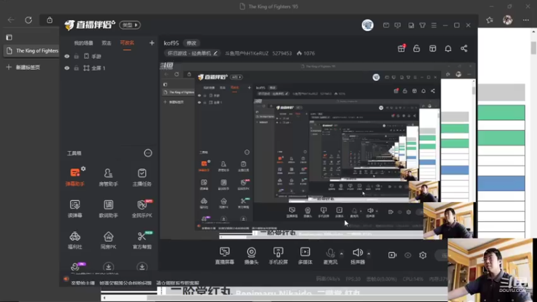Select the 全屏 1 source row
Image resolution: width=537 pixels, height=302 pixels.
109,68
